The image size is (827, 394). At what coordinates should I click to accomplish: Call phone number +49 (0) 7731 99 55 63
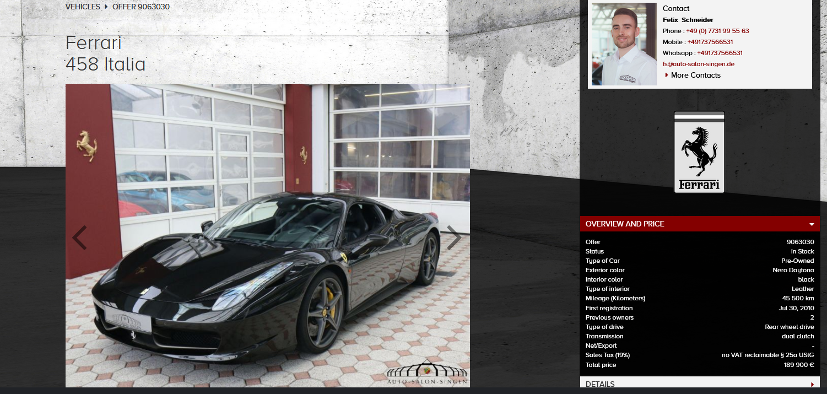(x=717, y=31)
